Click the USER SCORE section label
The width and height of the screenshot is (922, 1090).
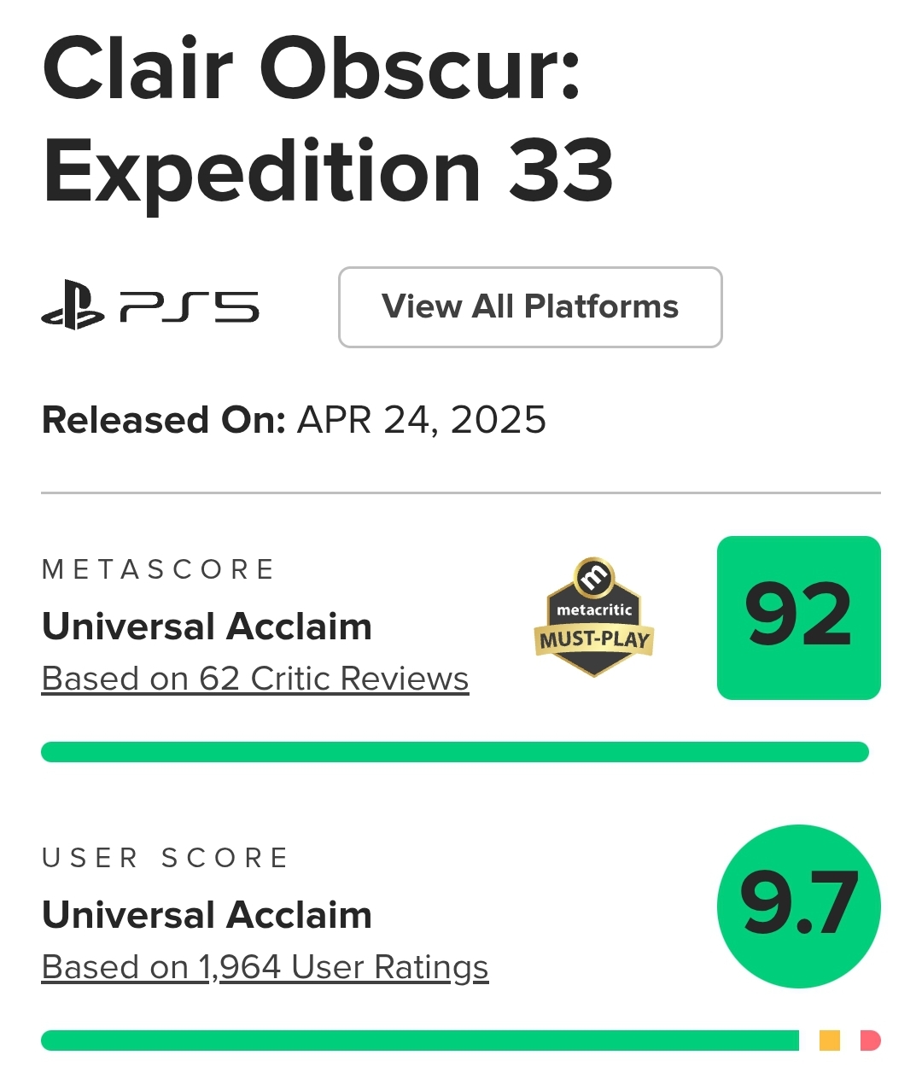coord(166,858)
